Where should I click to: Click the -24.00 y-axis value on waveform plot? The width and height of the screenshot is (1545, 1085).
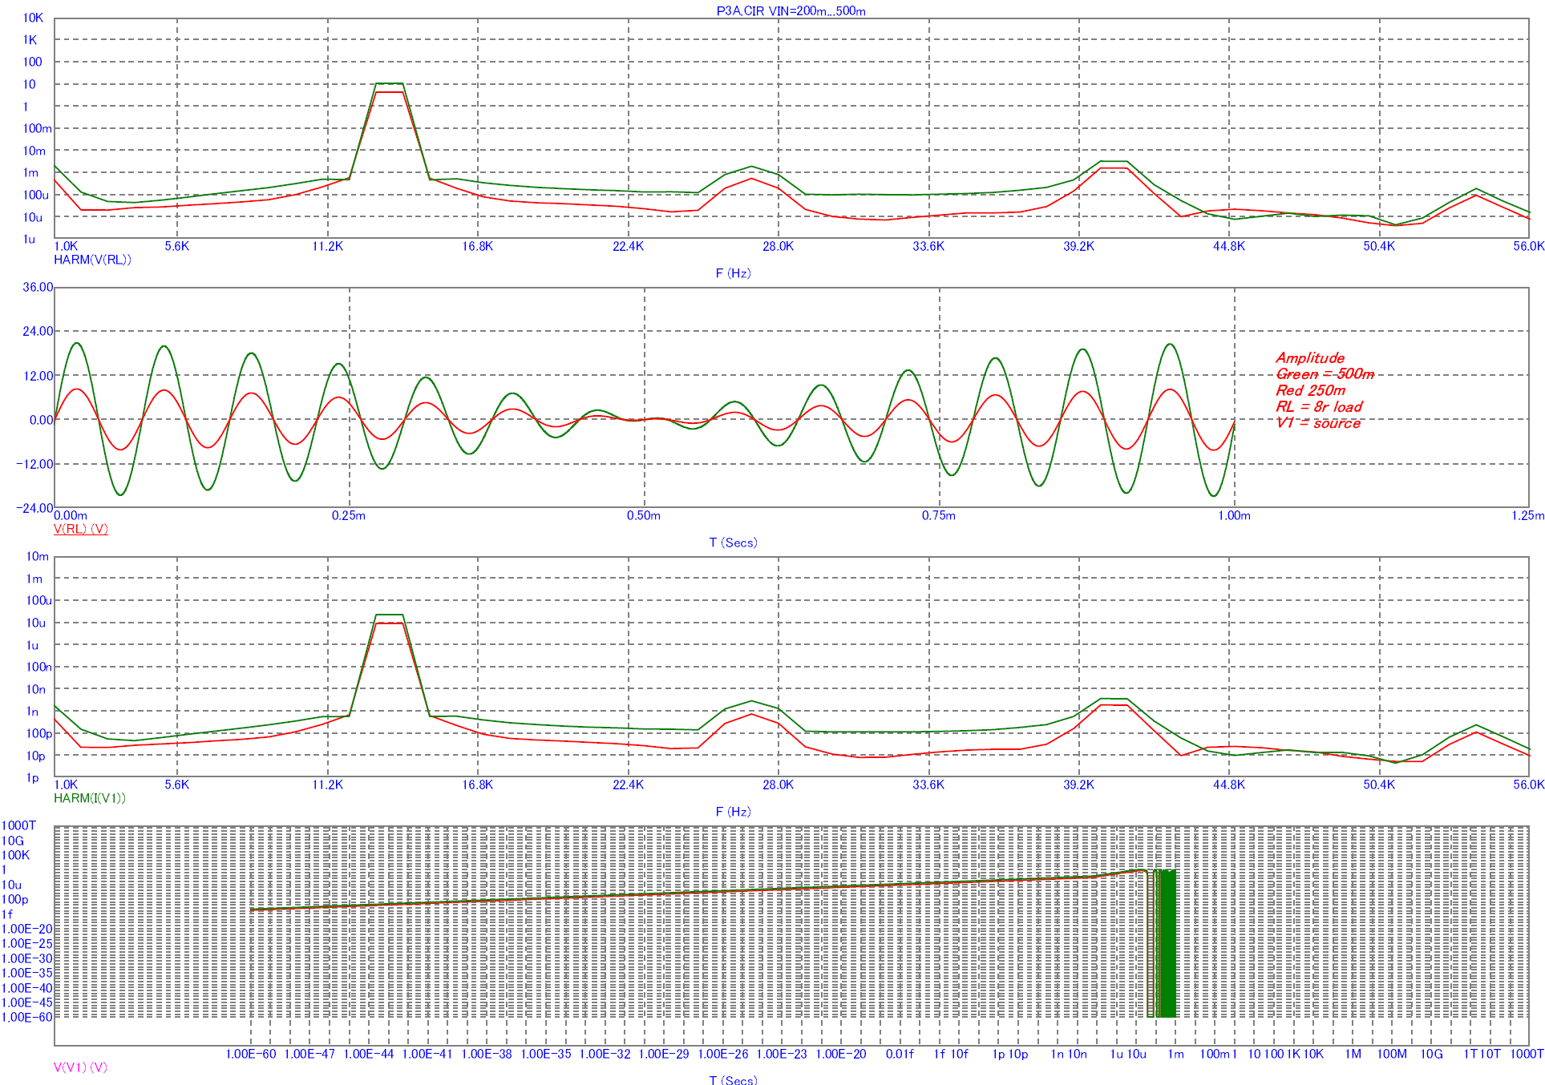(34, 508)
